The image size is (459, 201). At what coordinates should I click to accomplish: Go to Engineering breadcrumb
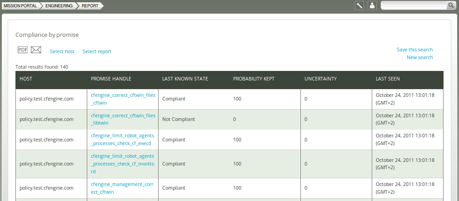point(59,6)
